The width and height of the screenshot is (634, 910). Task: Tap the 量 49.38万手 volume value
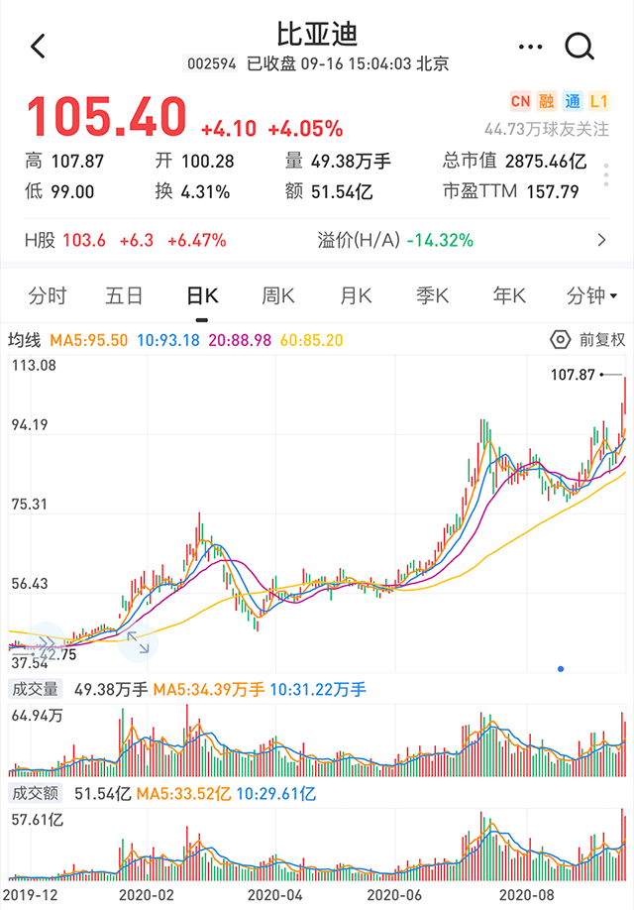[338, 161]
